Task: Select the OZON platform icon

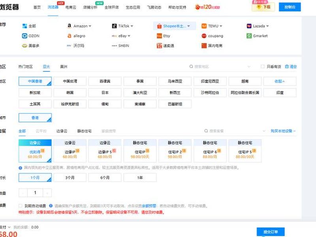Action: click(24, 36)
